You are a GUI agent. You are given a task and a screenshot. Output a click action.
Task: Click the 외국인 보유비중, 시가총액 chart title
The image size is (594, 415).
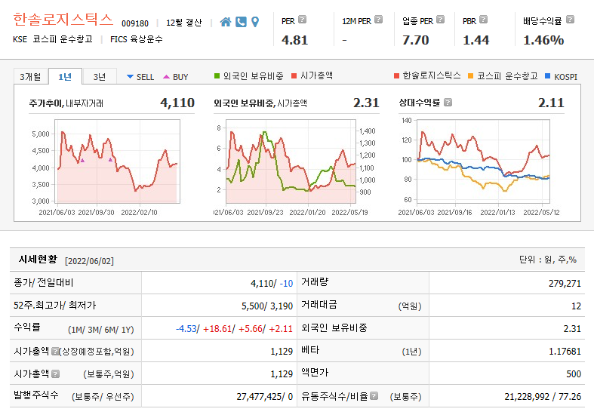point(260,103)
